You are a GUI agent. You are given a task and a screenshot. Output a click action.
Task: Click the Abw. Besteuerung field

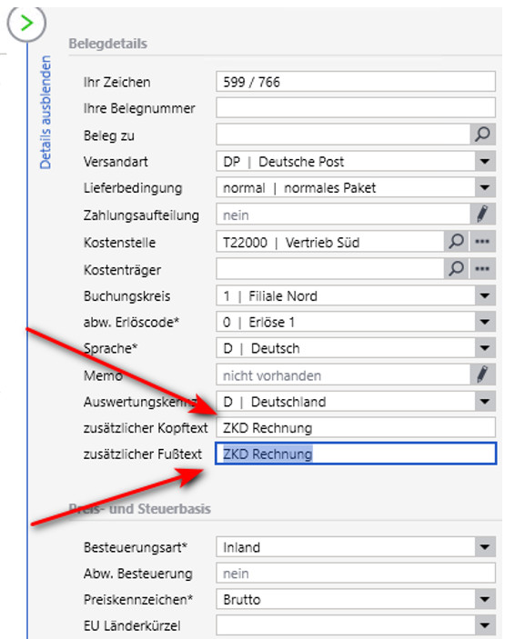[x=356, y=573]
